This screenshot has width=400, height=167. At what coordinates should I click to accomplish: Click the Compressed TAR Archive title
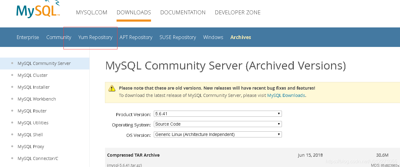click(x=133, y=155)
